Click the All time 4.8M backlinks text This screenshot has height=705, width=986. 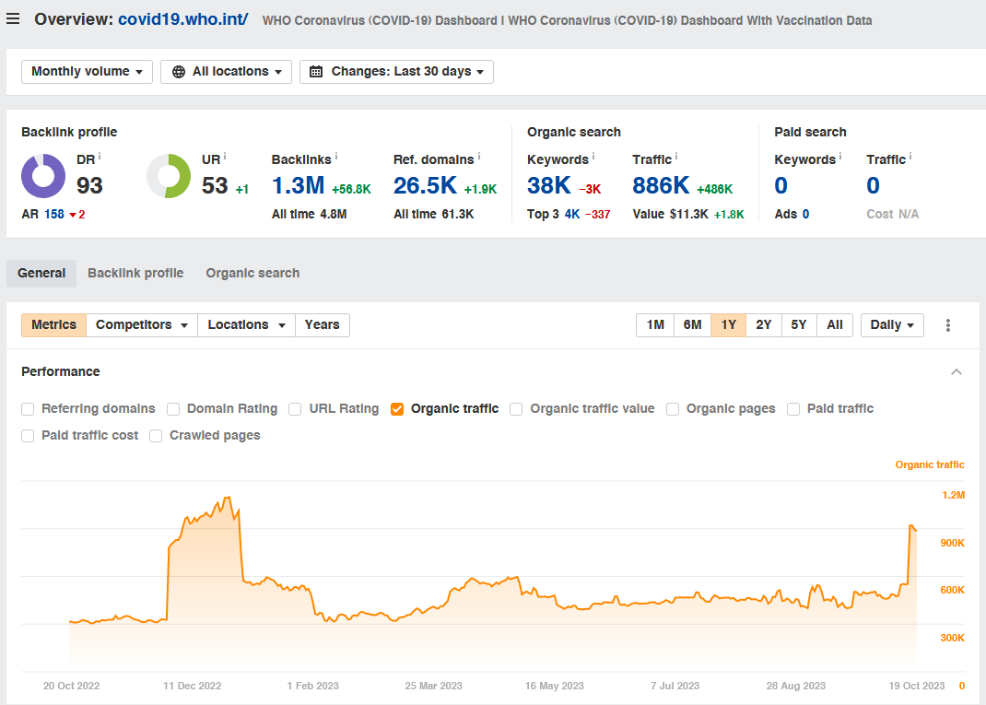tap(310, 215)
